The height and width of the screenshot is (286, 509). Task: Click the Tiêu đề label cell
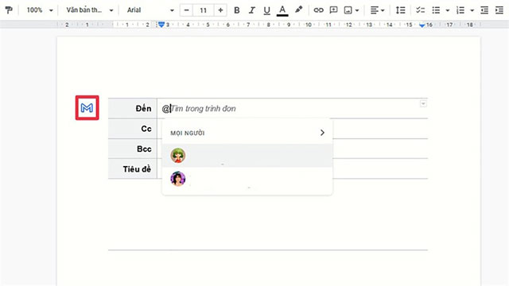133,168
